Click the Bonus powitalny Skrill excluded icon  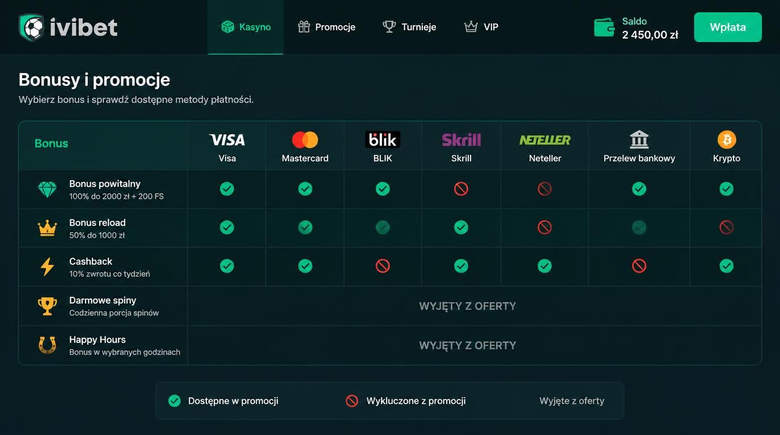(x=461, y=189)
